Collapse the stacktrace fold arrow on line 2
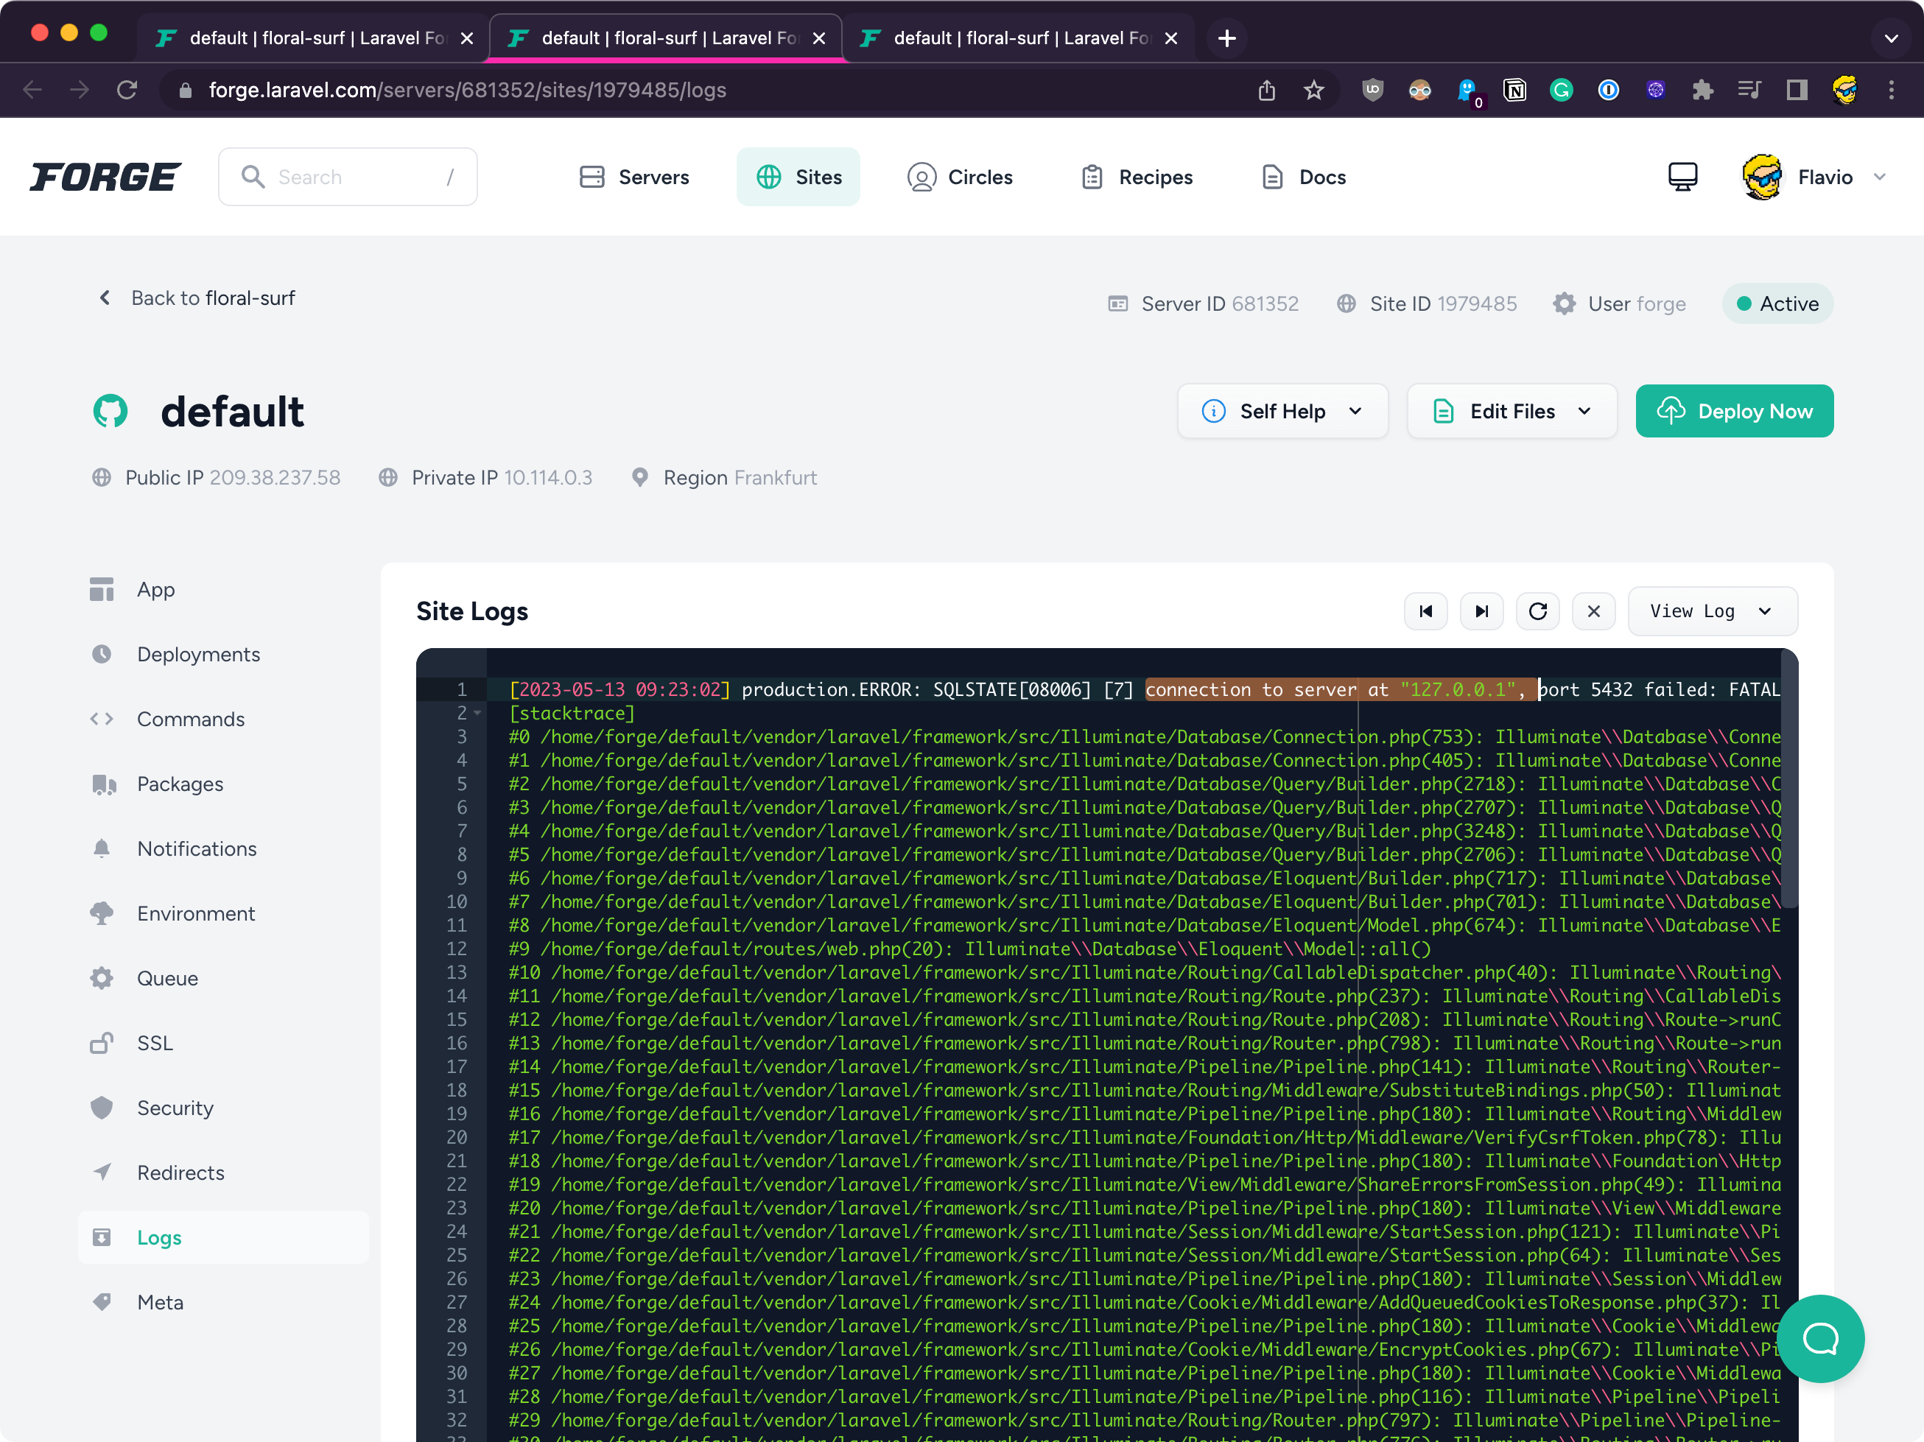This screenshot has width=1924, height=1442. coord(477,713)
